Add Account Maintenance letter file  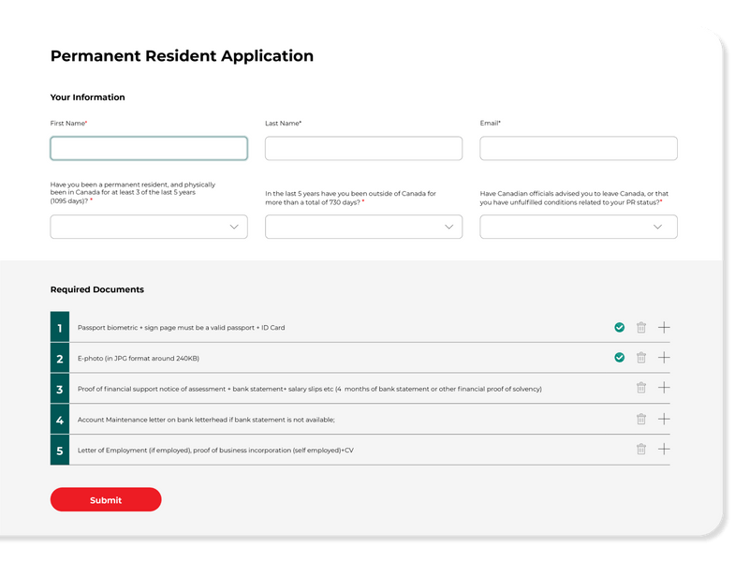coord(664,419)
